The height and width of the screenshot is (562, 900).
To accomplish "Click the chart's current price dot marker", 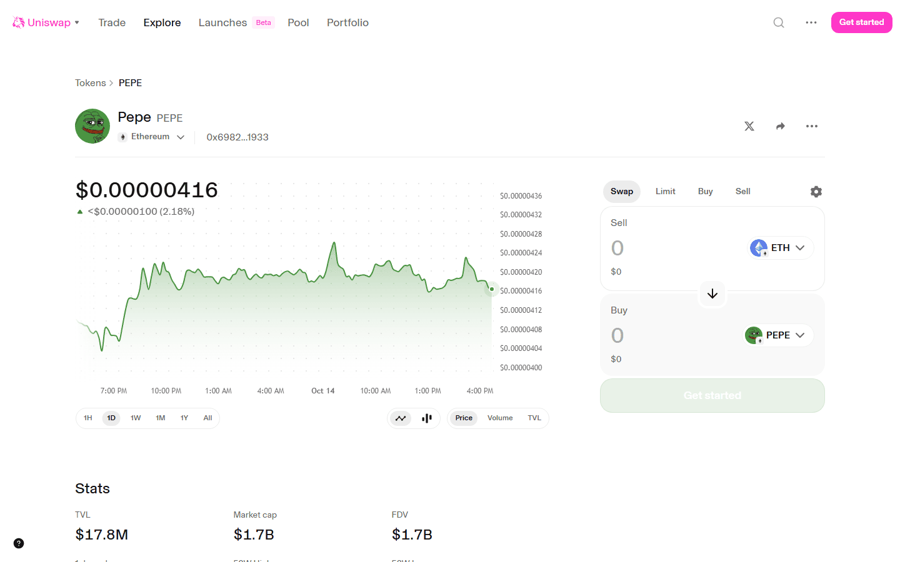I will coord(492,289).
